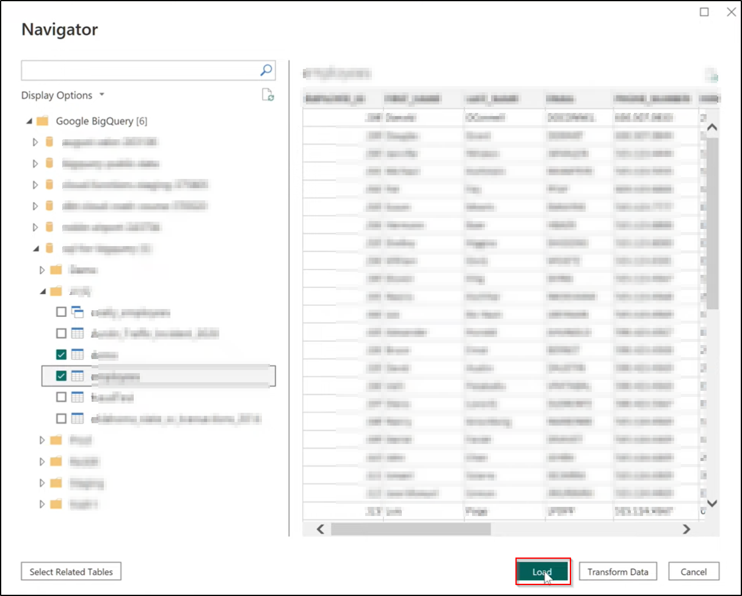Click the table icon of travelTest

pyautogui.click(x=77, y=397)
